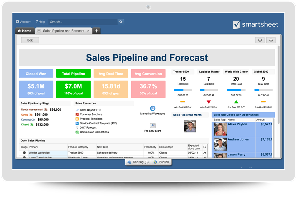Click the full-screen display icon
297x209 pixels.
(x=260, y=40)
